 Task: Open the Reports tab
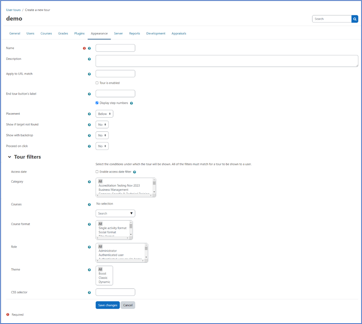pyautogui.click(x=135, y=33)
